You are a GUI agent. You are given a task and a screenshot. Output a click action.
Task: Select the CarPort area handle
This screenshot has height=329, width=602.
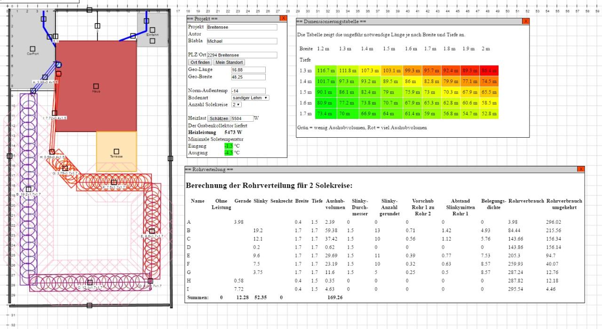(32, 49)
